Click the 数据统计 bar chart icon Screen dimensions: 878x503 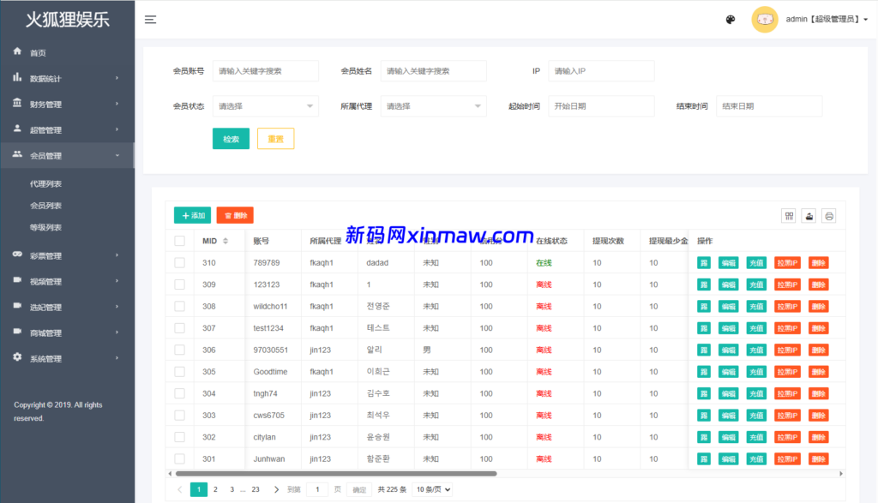point(17,77)
